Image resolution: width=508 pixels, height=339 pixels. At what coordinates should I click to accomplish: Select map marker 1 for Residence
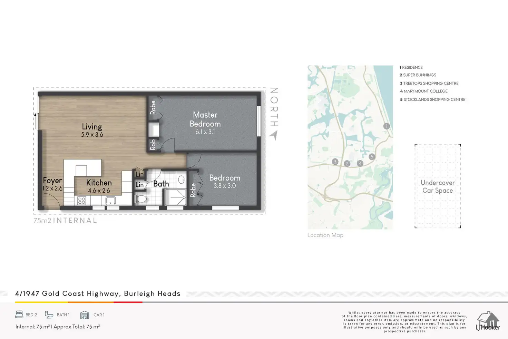pos(387,126)
